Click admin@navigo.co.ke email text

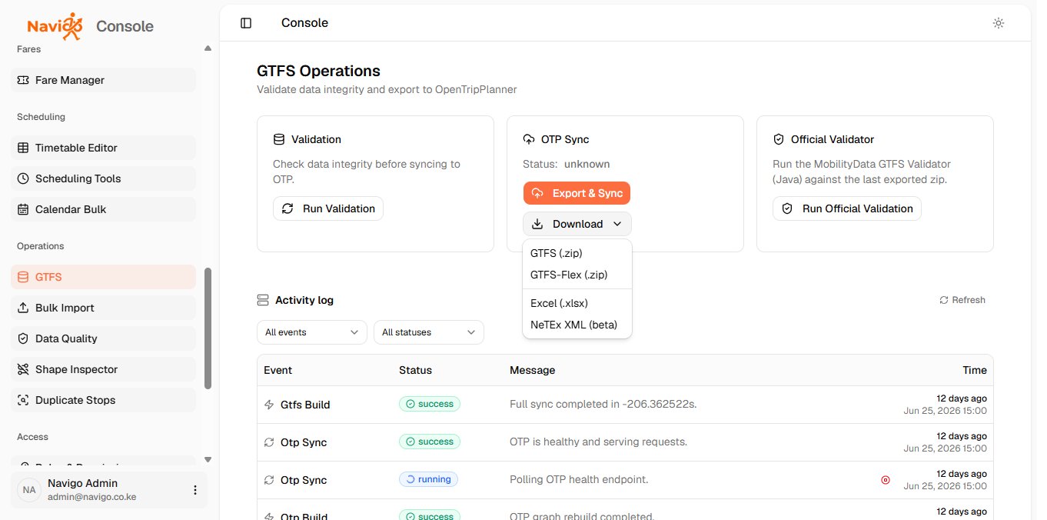pos(92,497)
